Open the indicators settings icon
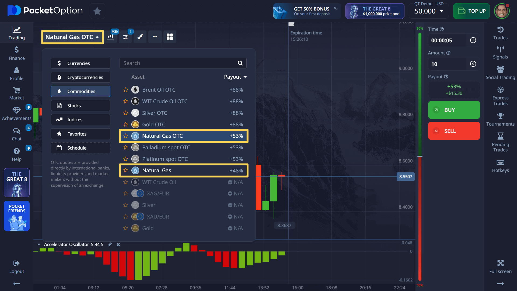This screenshot has height=291, width=517. click(125, 37)
